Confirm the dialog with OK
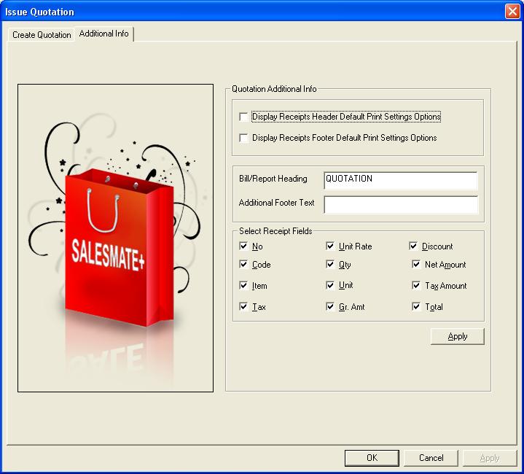Screen dimensions: 524x474 coord(372,458)
